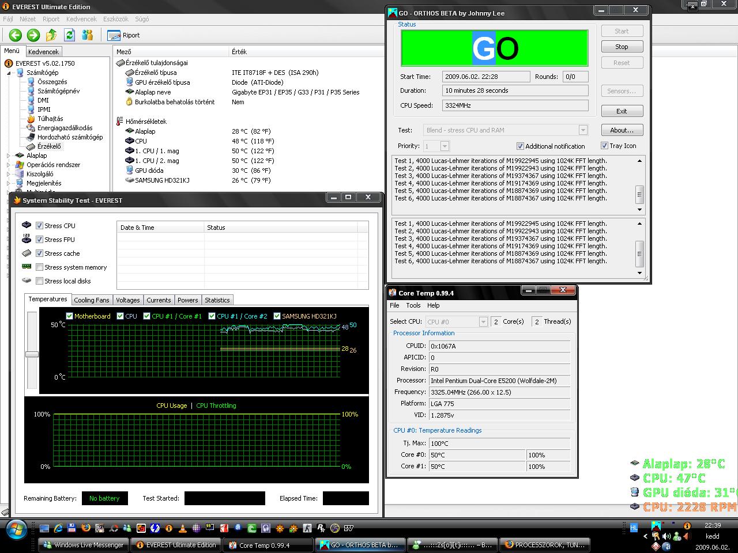Open the Nézet menu
Image resolution: width=738 pixels, height=553 pixels.
[28, 19]
